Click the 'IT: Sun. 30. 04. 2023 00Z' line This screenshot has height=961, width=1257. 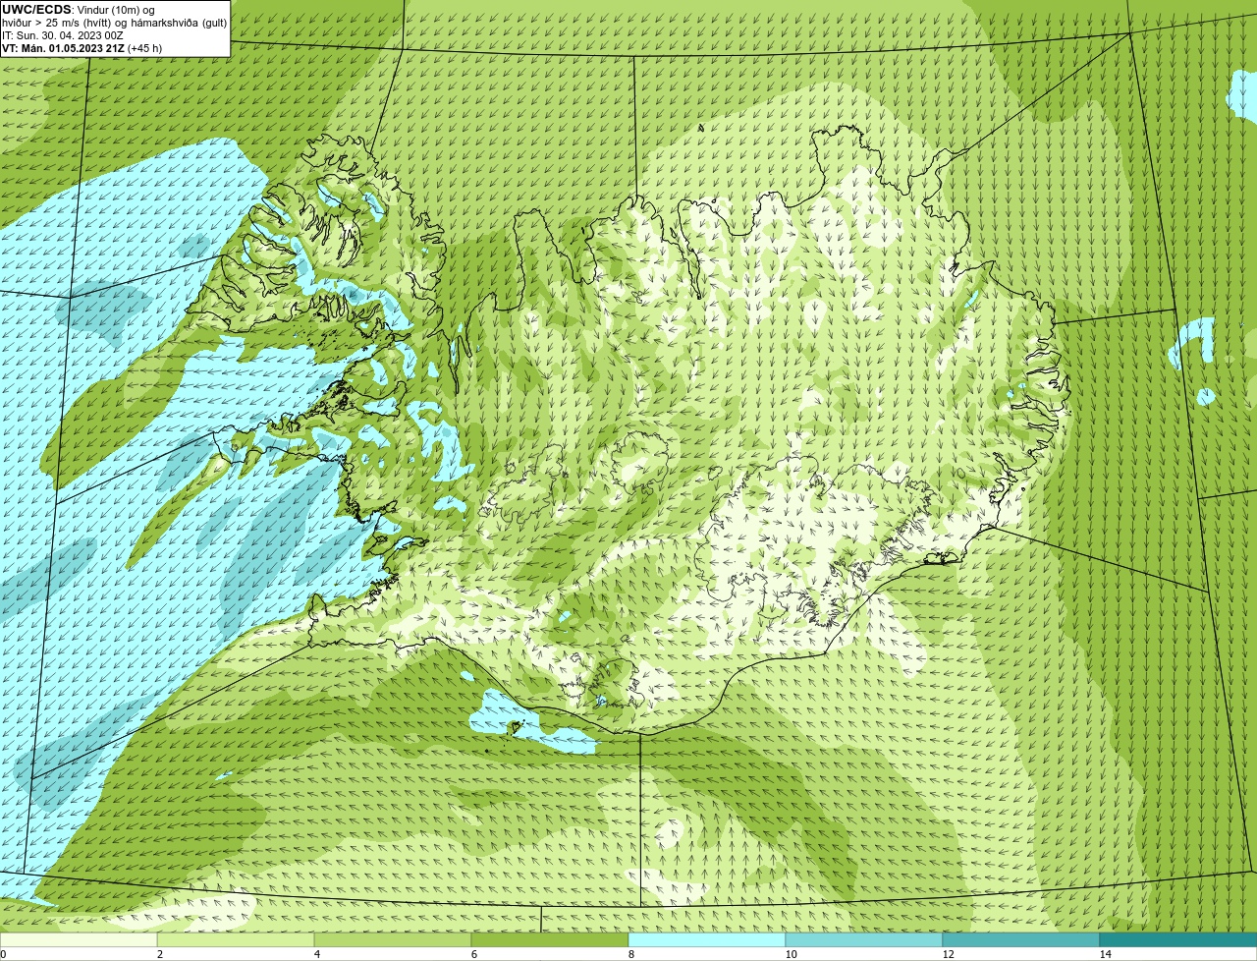(63, 35)
